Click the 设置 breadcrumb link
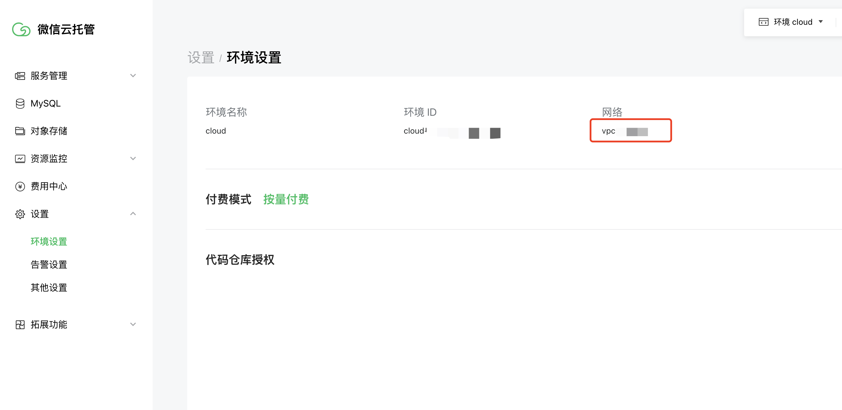Screen dimensions: 842x410 [x=201, y=58]
